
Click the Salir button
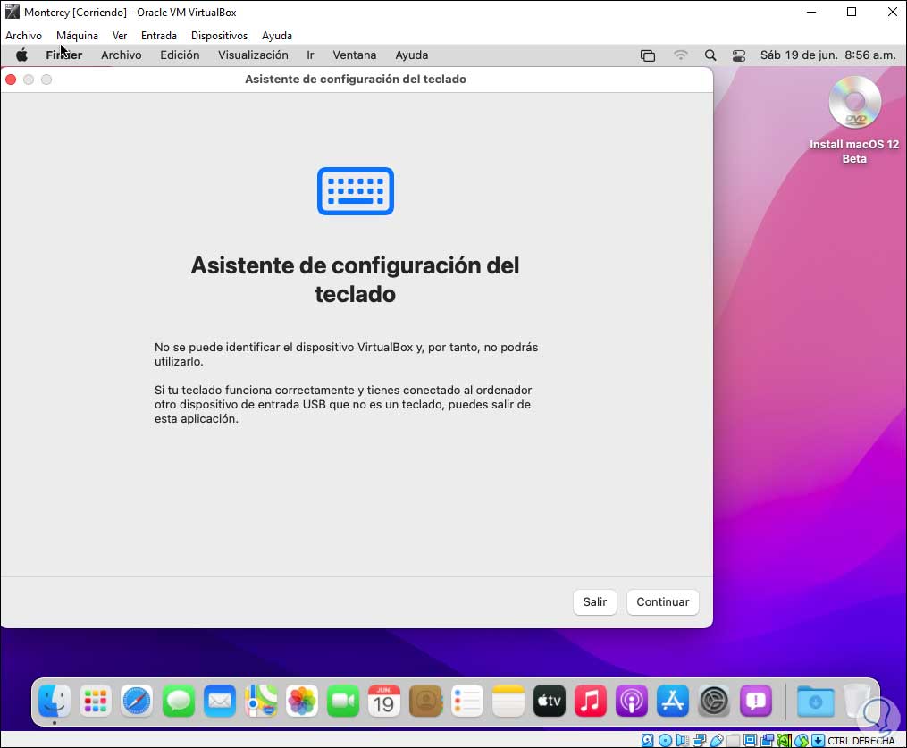[x=594, y=602]
